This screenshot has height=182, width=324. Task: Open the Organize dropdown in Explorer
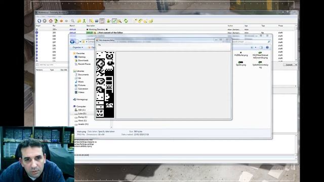pos(77,48)
